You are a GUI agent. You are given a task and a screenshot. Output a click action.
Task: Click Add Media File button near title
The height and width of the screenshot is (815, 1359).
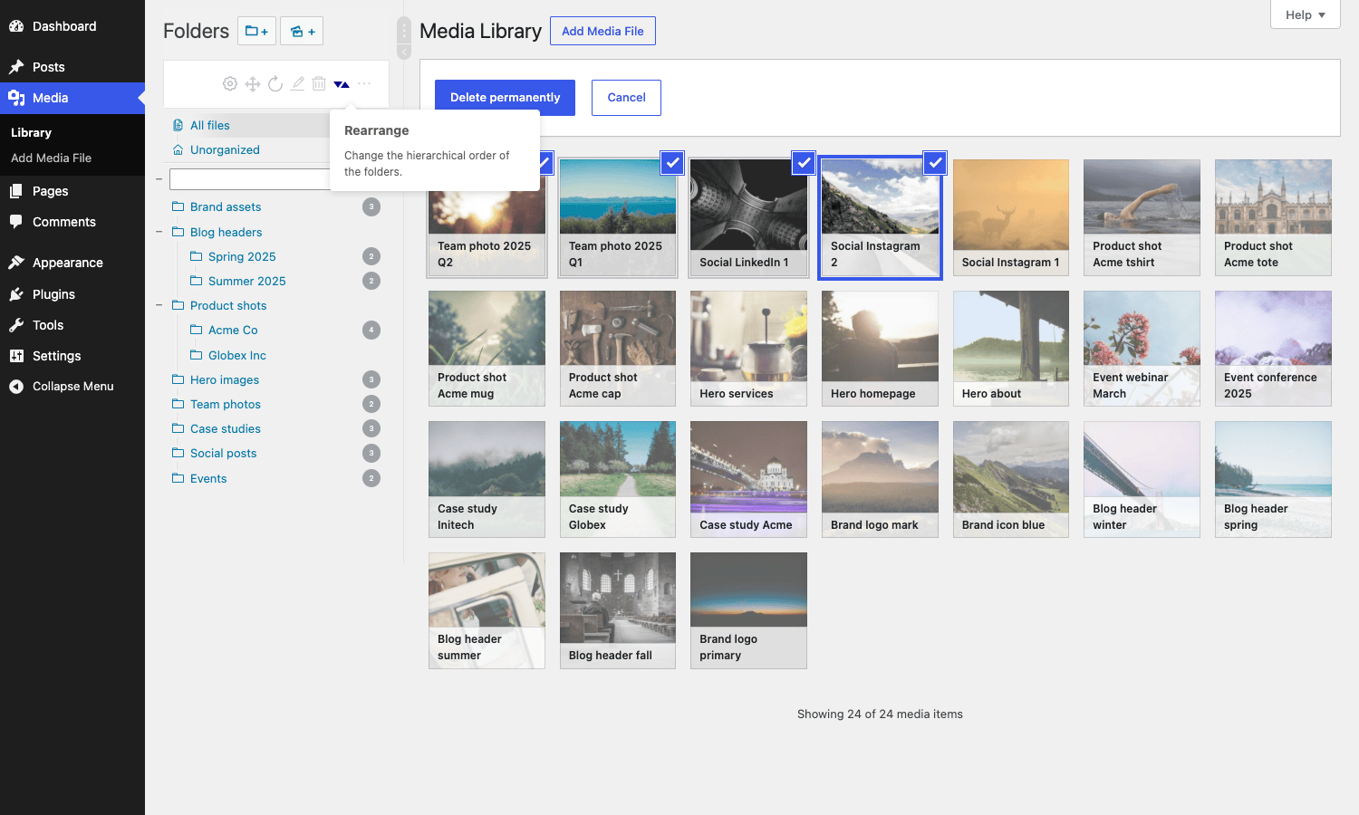pyautogui.click(x=602, y=31)
